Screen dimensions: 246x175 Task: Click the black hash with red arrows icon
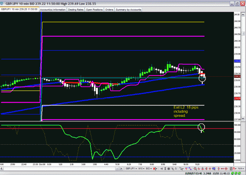[203, 169]
